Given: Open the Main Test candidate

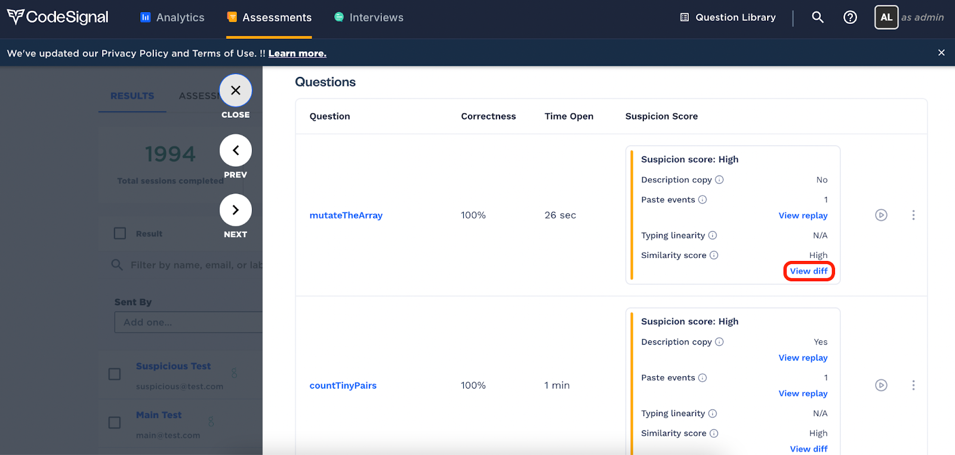Looking at the screenshot, I should pyautogui.click(x=159, y=415).
